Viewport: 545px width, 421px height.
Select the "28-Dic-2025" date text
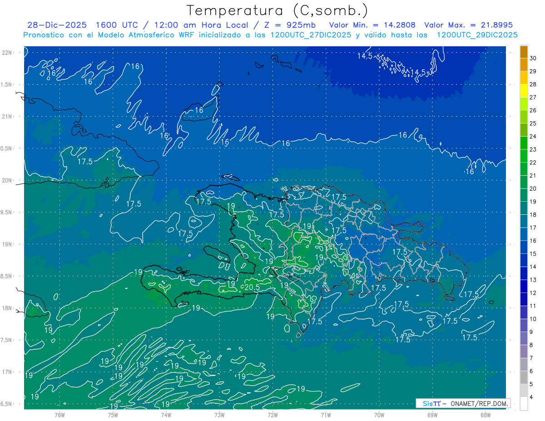[58, 25]
